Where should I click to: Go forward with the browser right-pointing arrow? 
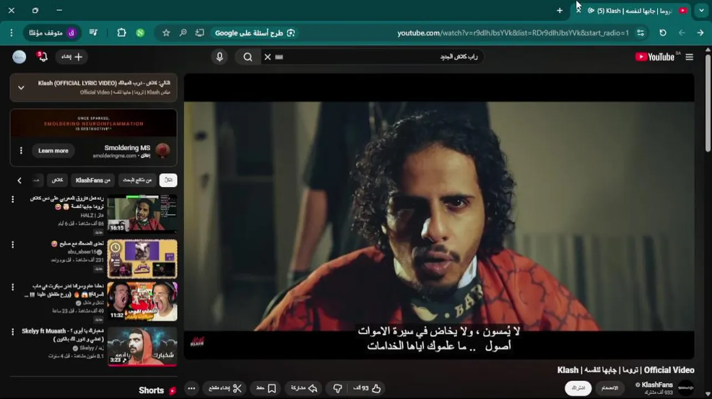[700, 33]
